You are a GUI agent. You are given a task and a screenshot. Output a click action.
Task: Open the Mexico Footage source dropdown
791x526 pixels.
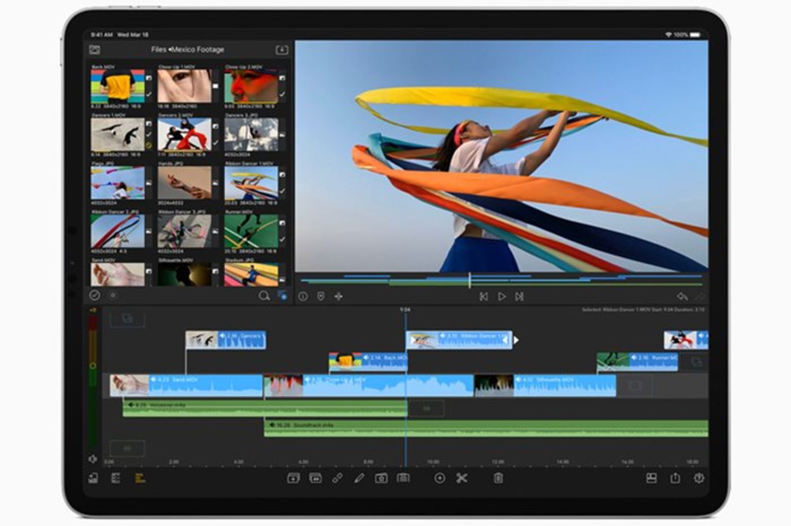coord(198,49)
